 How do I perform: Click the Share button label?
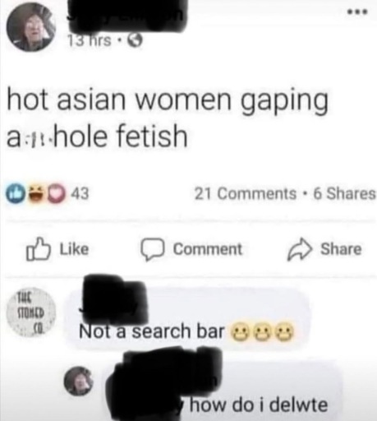click(341, 249)
